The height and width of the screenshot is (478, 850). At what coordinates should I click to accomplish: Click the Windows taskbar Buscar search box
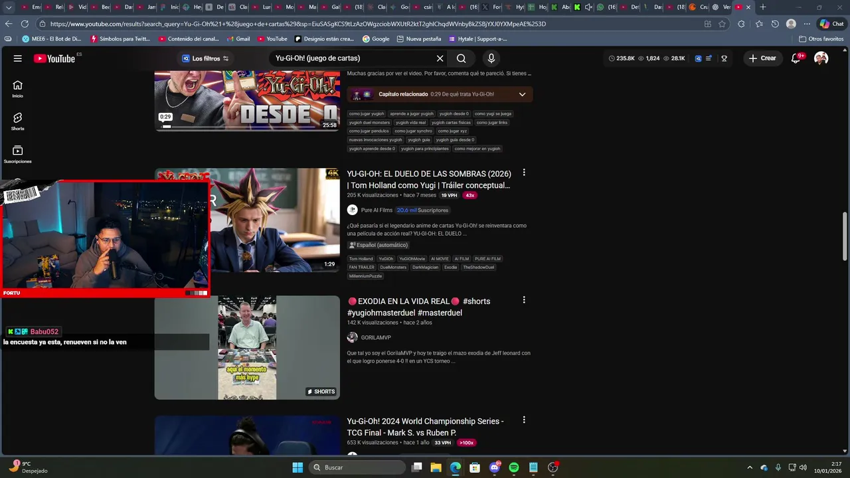(x=357, y=467)
